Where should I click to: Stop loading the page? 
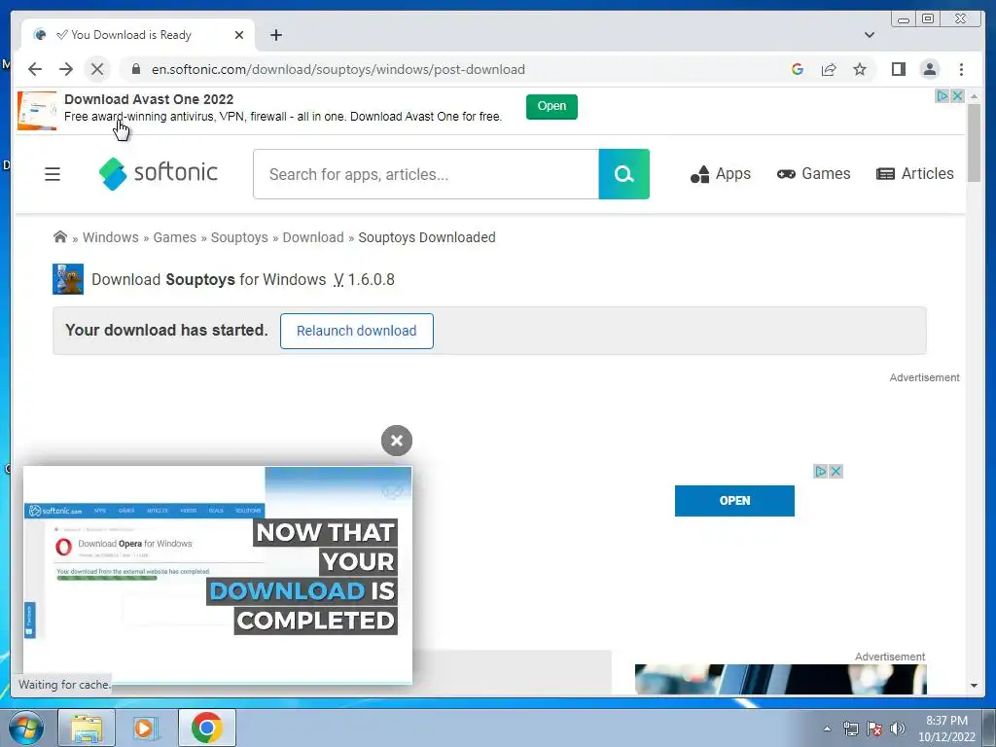(x=97, y=69)
